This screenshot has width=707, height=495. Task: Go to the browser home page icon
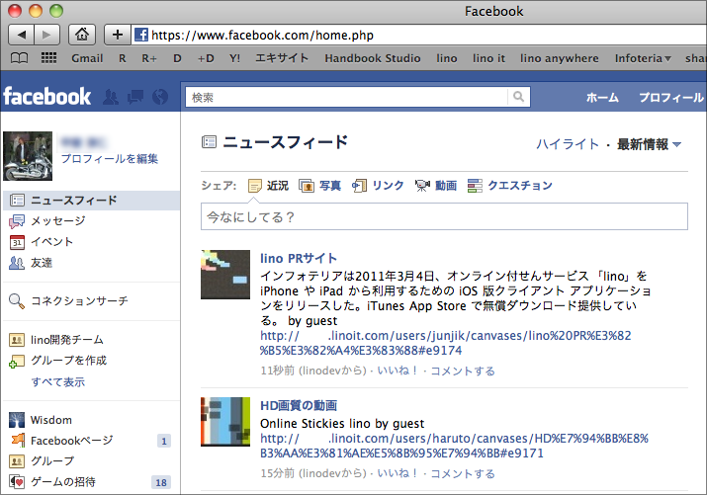click(82, 35)
